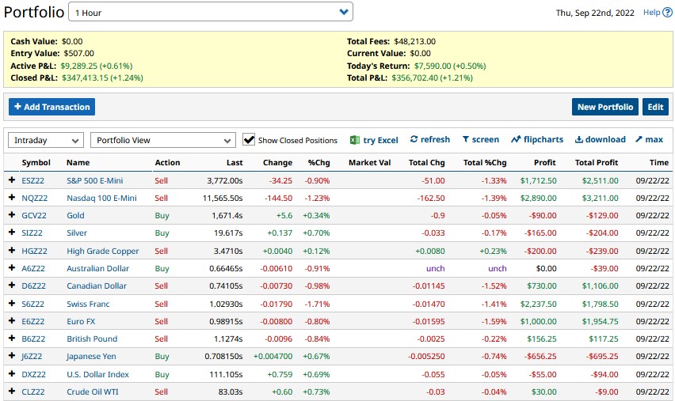Click Today's Return value $7,590.00
675x401 pixels.
coord(450,66)
